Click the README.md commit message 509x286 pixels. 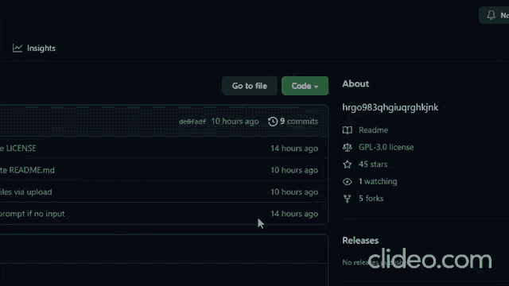pos(27,170)
